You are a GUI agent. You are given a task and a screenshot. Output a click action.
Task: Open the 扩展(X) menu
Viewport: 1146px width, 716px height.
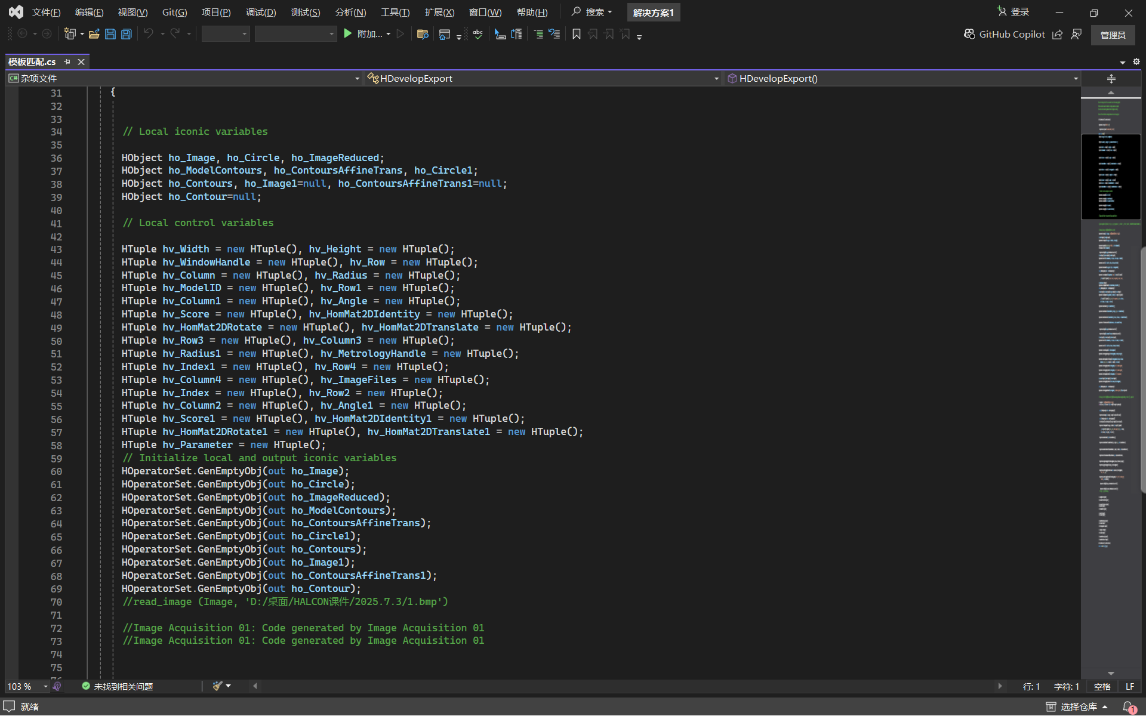click(x=439, y=13)
